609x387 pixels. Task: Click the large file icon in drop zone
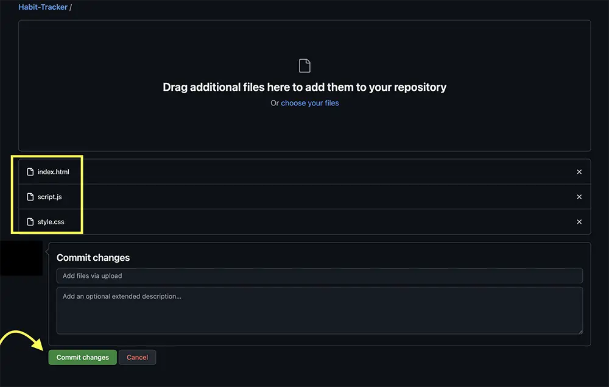click(304, 65)
